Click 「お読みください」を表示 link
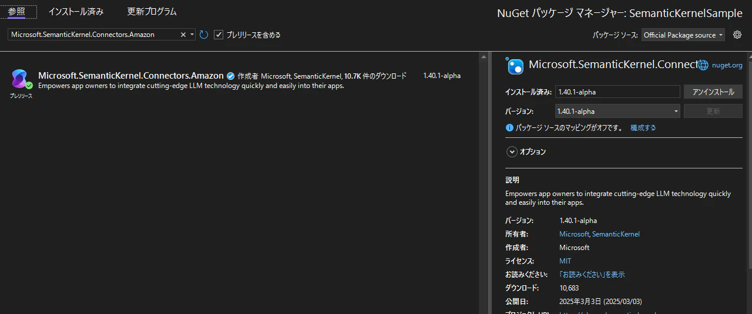Screen dimensions: 752x314 pos(592,275)
